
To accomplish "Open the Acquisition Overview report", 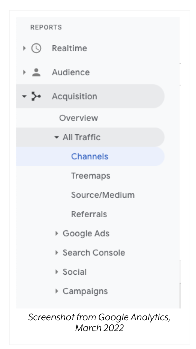I will pyautogui.click(x=78, y=118).
